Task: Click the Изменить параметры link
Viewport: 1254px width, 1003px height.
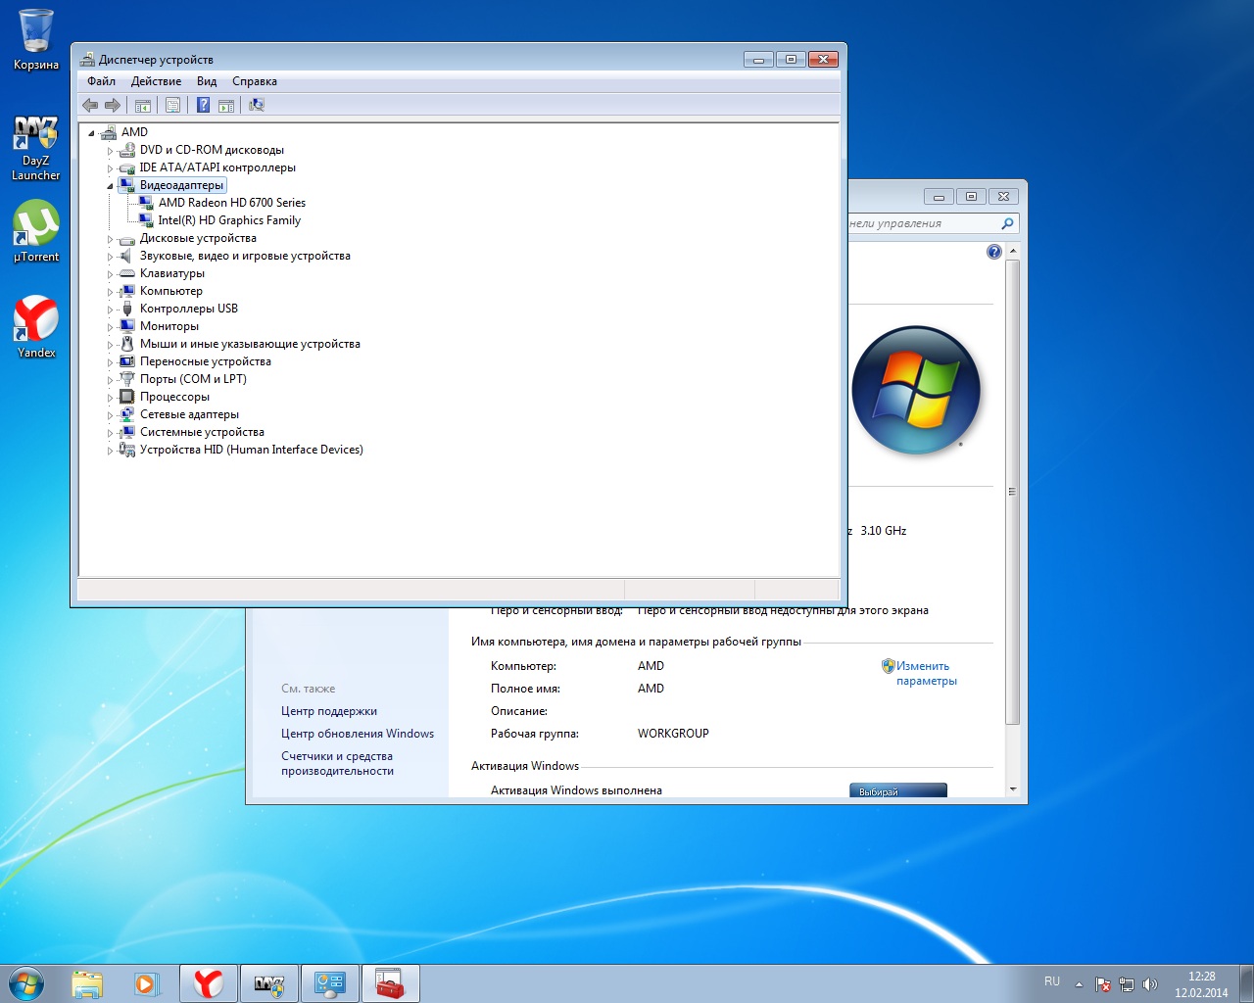Action: pos(926,673)
